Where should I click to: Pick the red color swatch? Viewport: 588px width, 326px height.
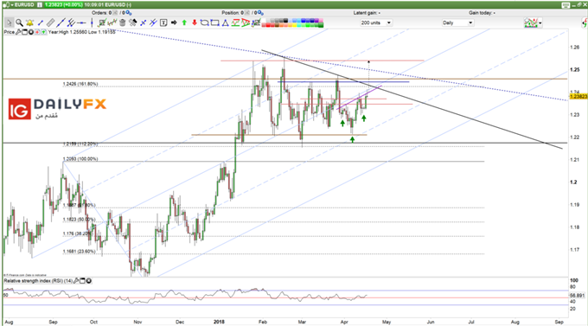point(268,25)
